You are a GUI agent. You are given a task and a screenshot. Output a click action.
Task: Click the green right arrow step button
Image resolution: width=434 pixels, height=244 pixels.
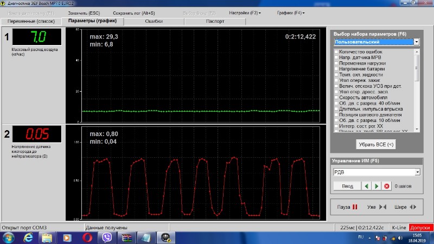pyautogui.click(x=376, y=186)
